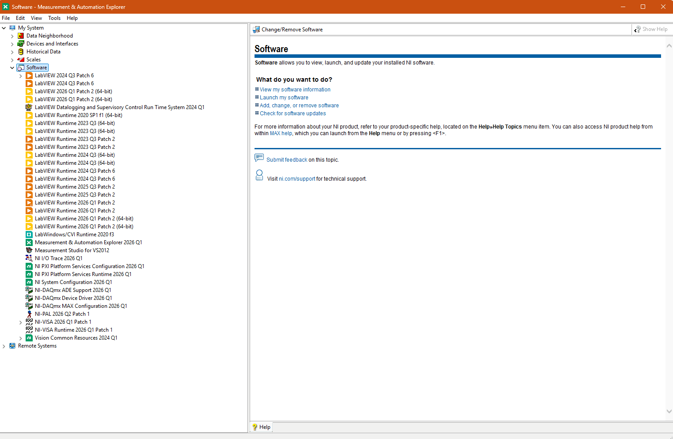The image size is (673, 439).
Task: Switch to the Help tab at bottom
Action: 261,427
